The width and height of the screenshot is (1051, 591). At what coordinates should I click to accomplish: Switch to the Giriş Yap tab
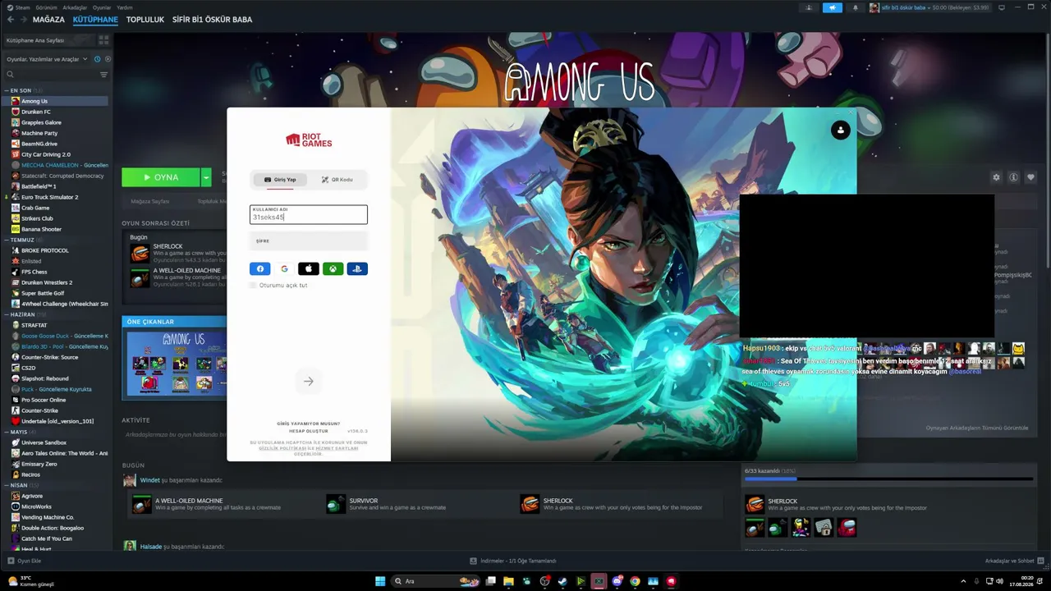coord(280,180)
